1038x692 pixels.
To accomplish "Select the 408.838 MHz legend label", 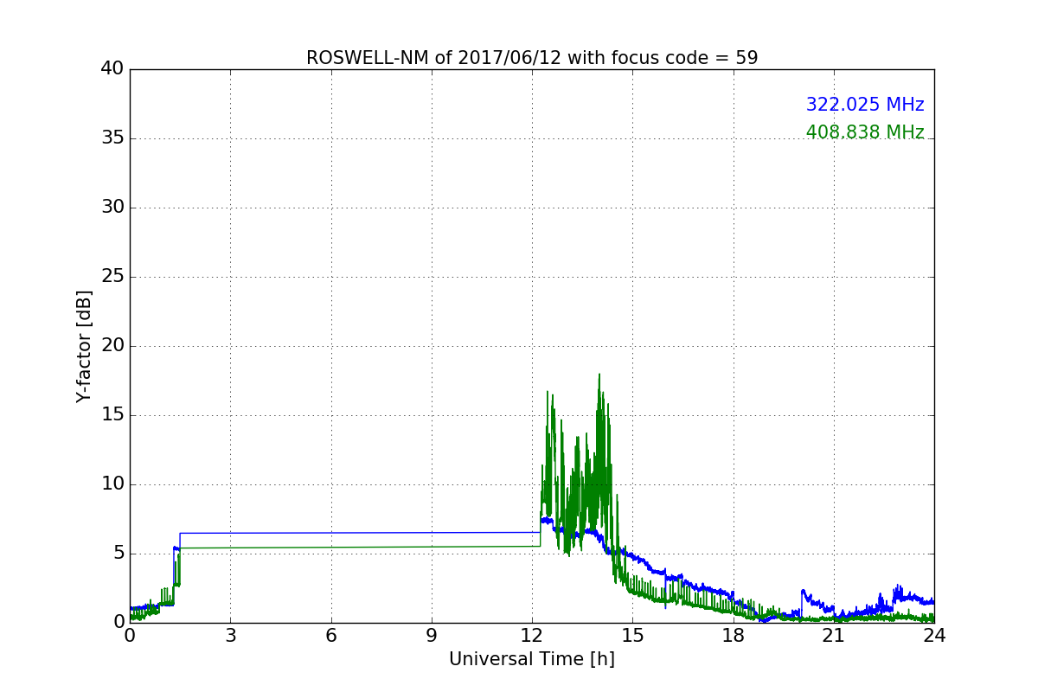I will (x=865, y=132).
